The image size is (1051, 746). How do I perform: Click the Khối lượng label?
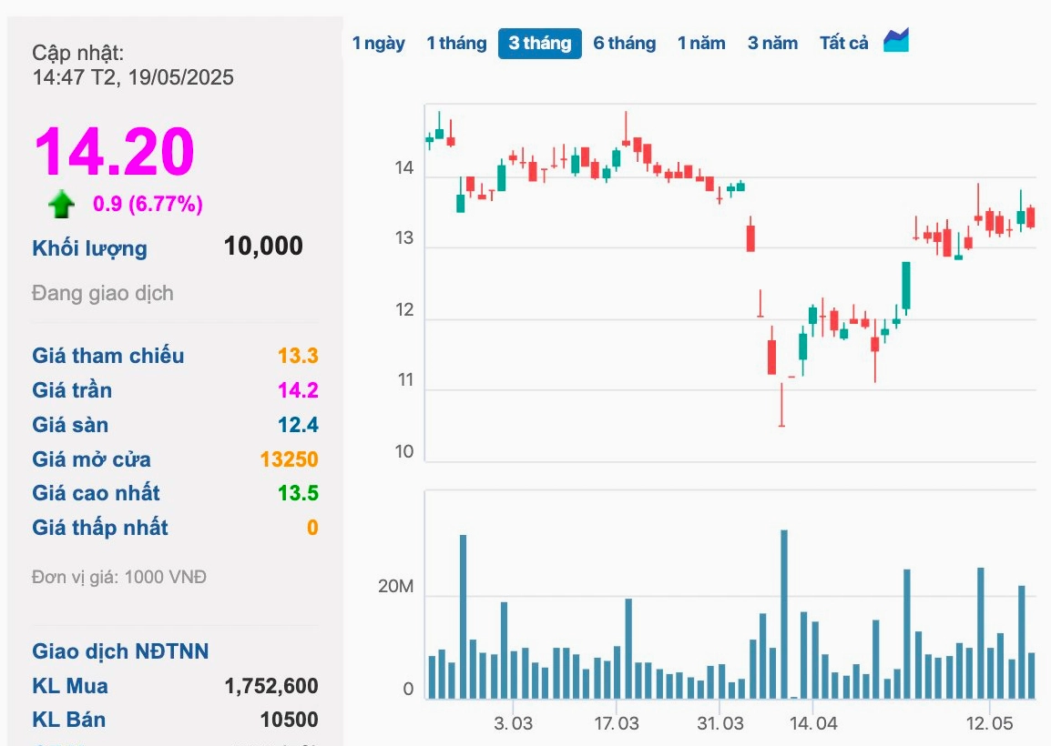[90, 248]
